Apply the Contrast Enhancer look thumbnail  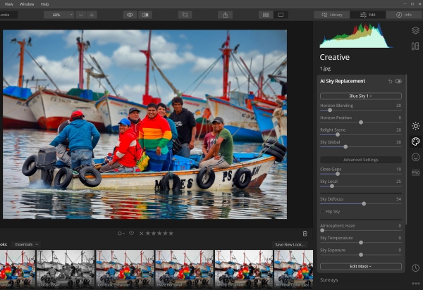pyautogui.click(x=125, y=269)
